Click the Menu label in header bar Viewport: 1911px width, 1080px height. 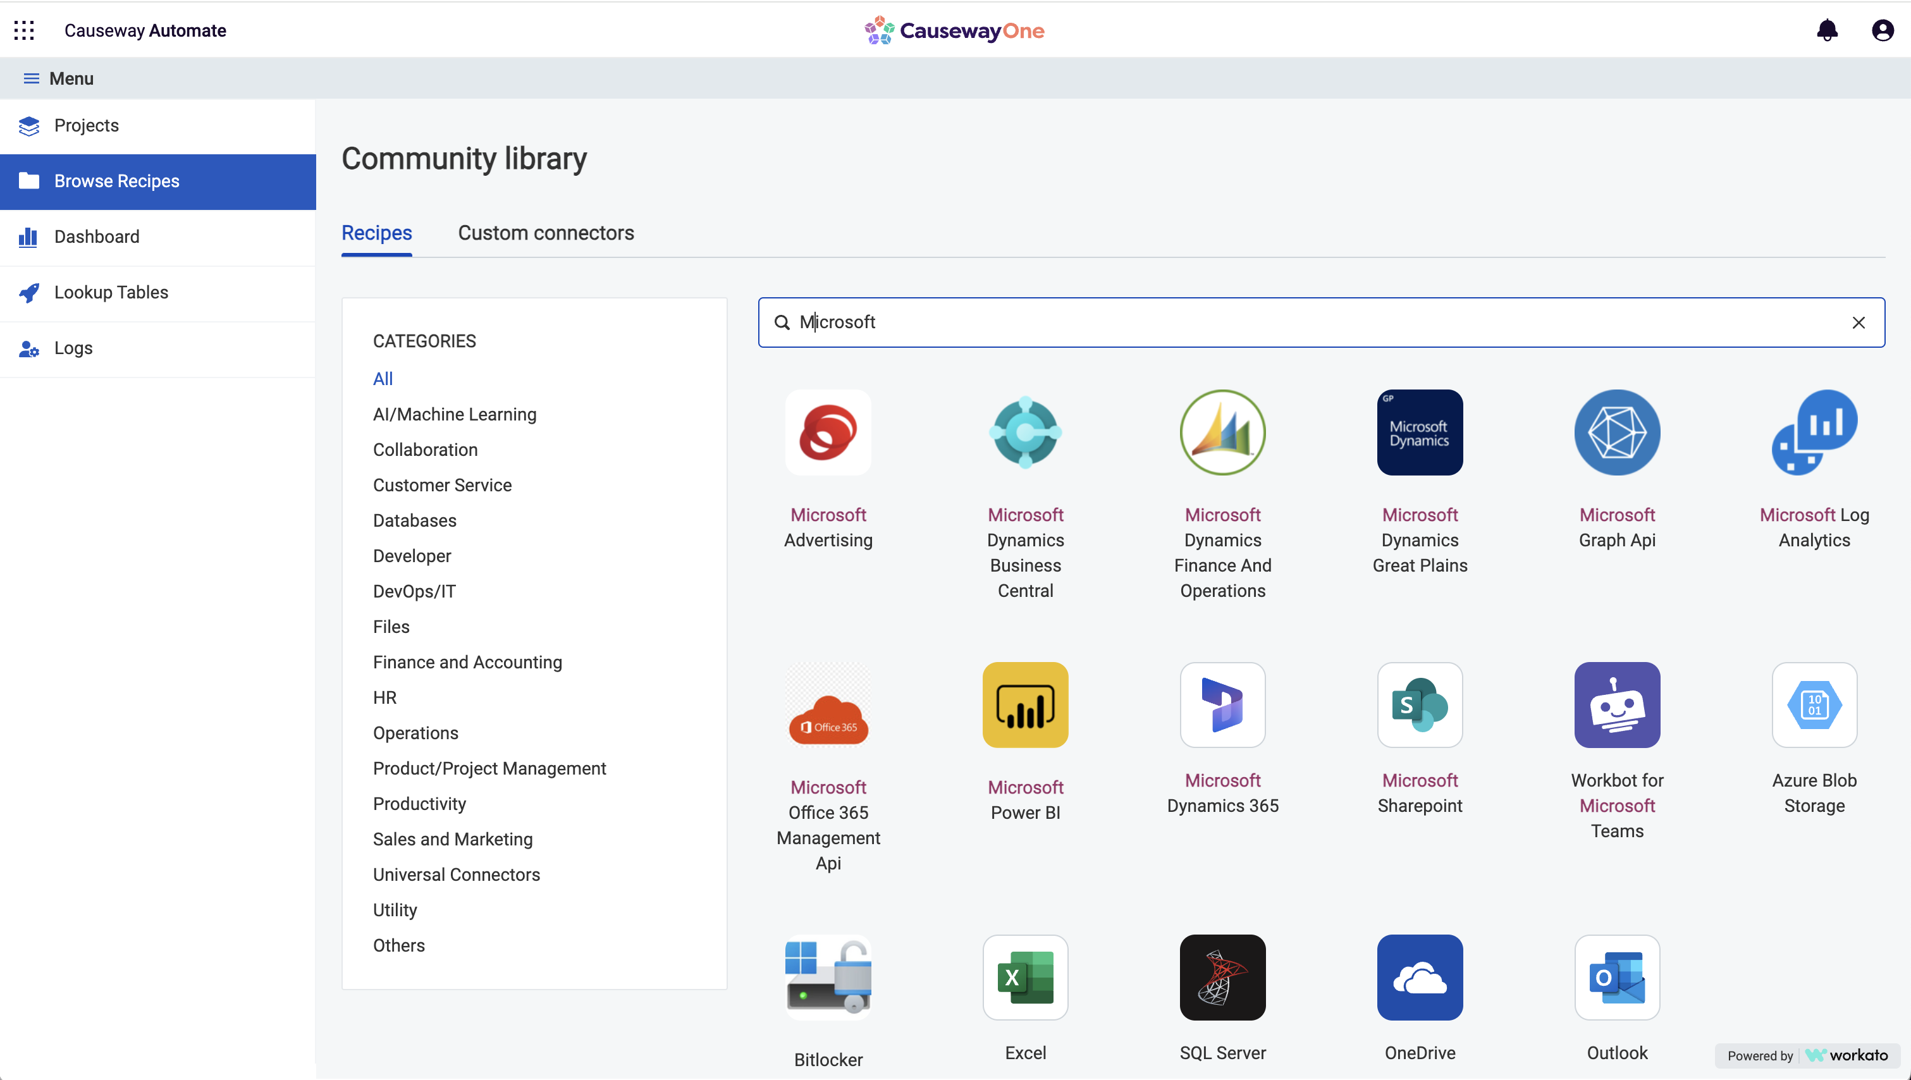tap(71, 78)
